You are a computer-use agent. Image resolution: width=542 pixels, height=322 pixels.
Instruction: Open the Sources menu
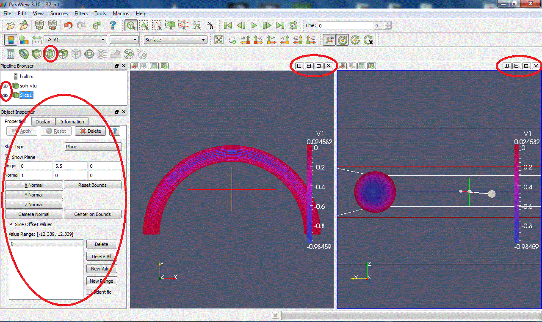(59, 14)
